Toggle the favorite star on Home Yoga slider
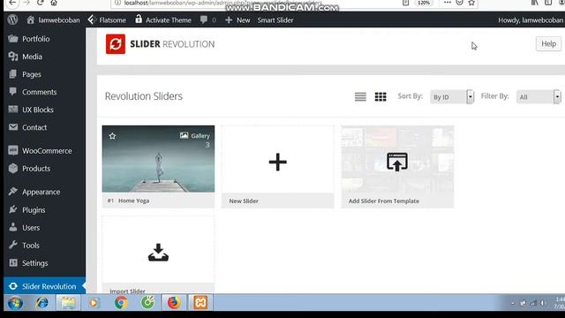This screenshot has height=318, width=565. pos(112,136)
